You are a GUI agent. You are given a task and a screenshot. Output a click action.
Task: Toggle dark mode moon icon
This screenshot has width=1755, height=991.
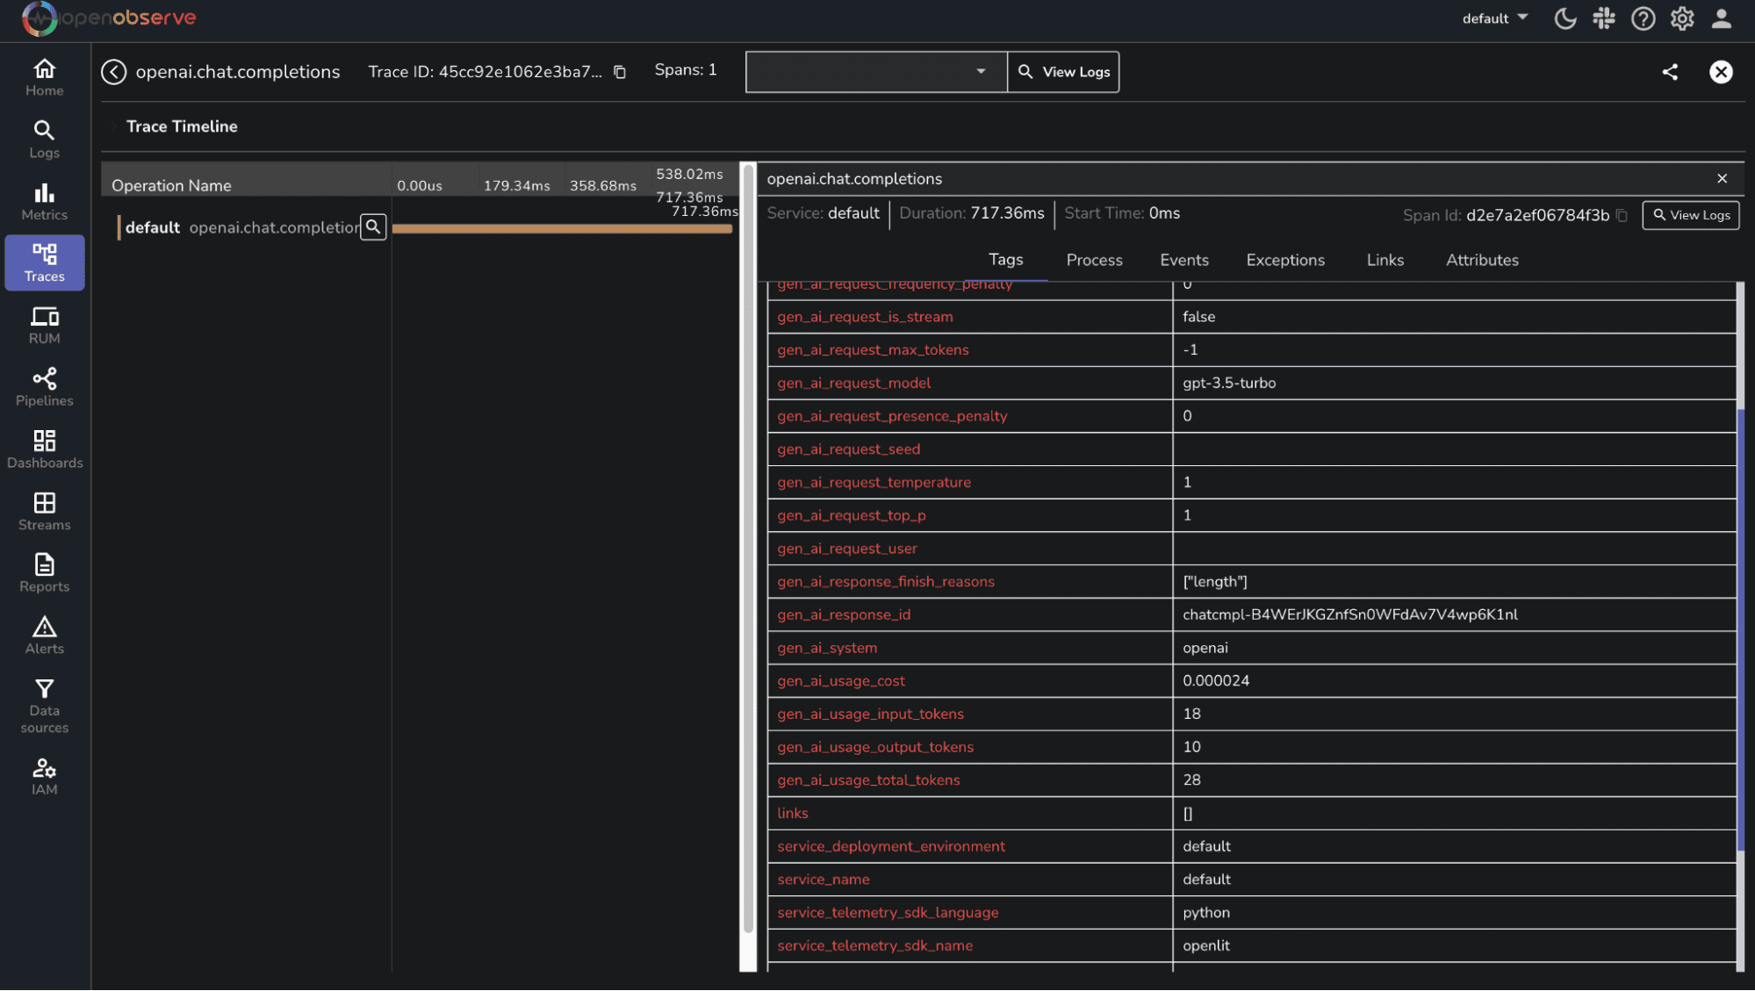1564,18
